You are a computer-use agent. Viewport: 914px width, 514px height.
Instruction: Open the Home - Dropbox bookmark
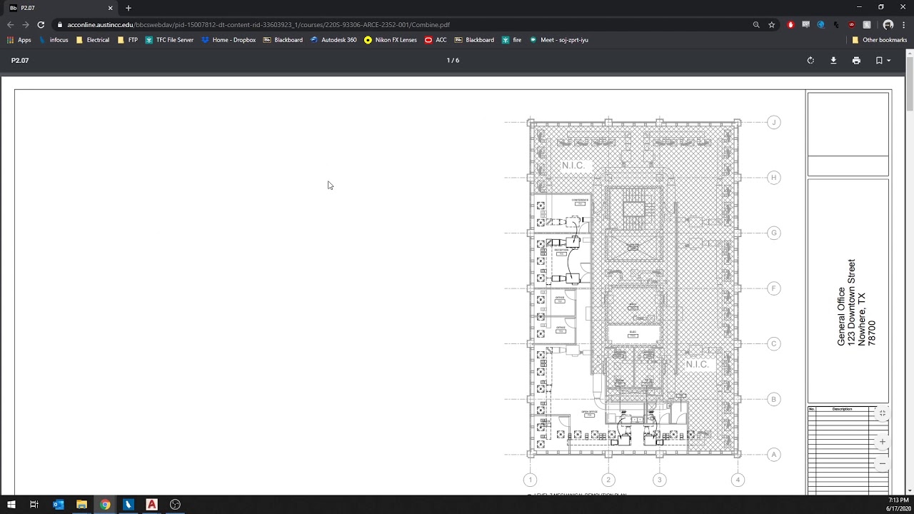228,40
